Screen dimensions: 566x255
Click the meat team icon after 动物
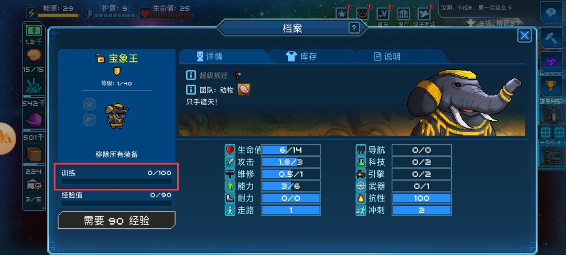244,90
